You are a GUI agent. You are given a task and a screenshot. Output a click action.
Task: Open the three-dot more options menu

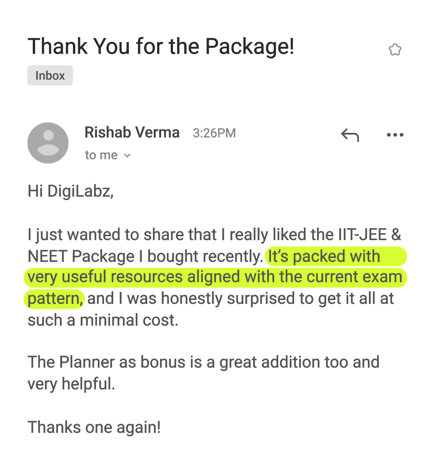coord(395,135)
